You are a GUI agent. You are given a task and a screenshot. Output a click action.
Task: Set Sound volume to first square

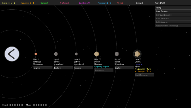(x=10, y=105)
